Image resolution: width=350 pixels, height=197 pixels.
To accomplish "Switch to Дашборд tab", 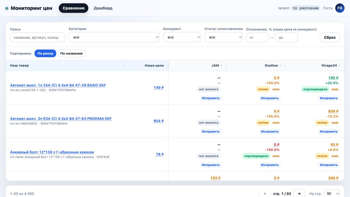I will [103, 8].
